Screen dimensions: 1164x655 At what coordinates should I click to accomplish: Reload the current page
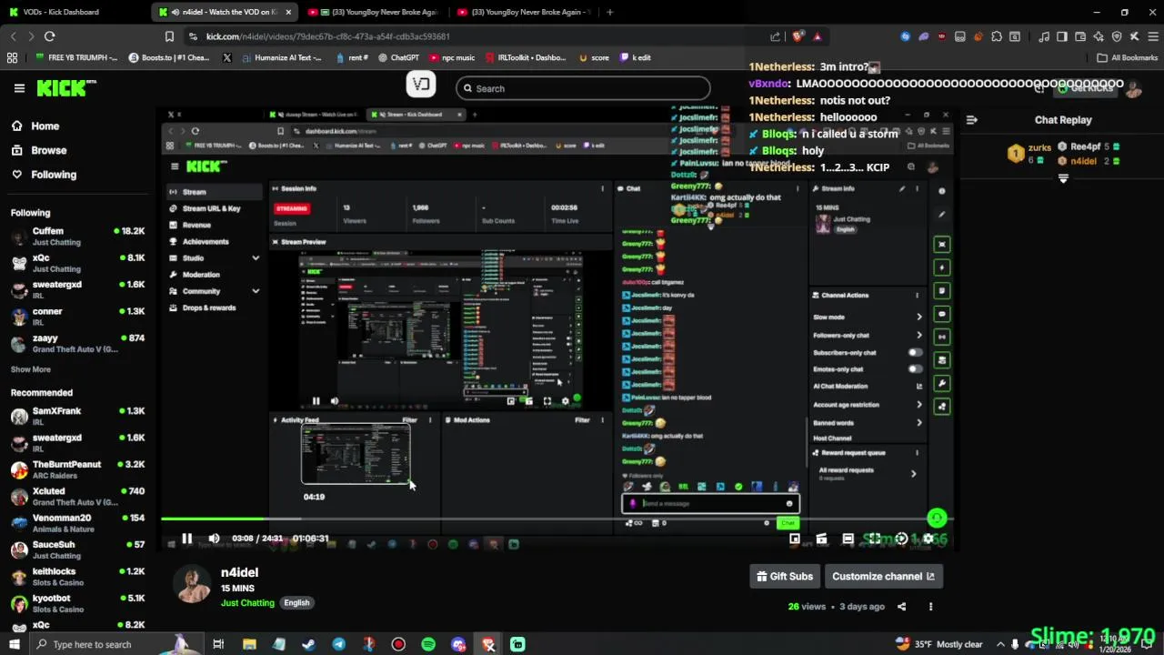(x=49, y=36)
